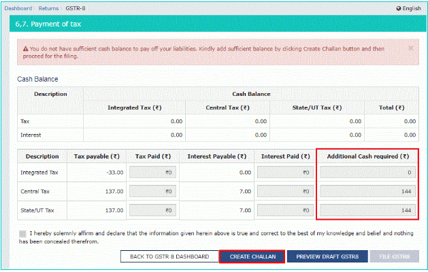Click Back to GSTR 8 Dashboard button
Viewport: 428px width, 272px height.
(x=168, y=256)
